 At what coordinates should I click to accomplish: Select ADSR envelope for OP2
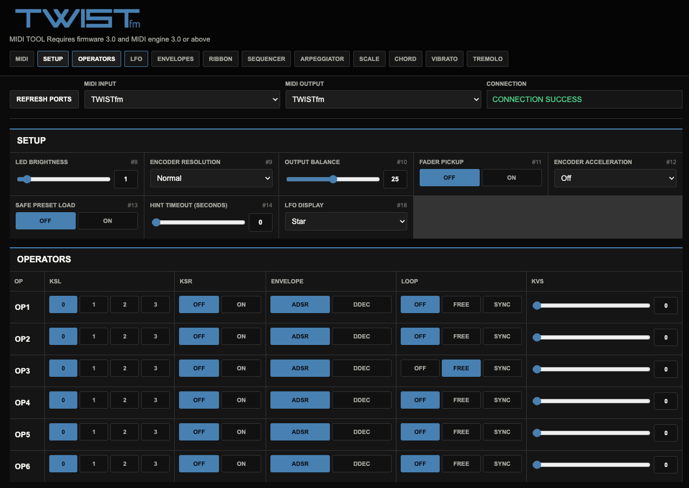(300, 336)
